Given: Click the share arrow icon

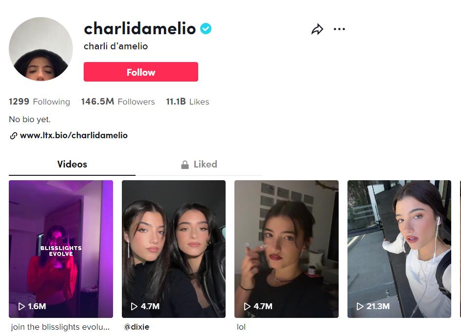Looking at the screenshot, I should coord(317,29).
